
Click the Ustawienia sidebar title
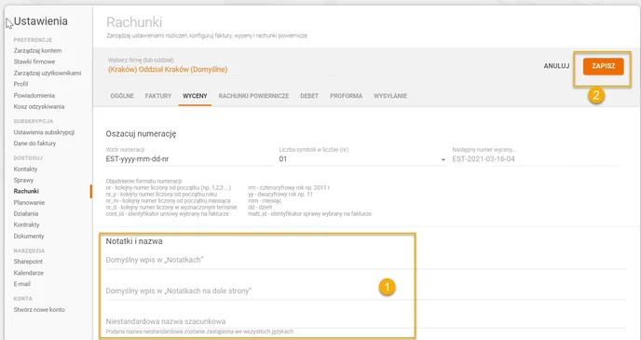(x=40, y=21)
